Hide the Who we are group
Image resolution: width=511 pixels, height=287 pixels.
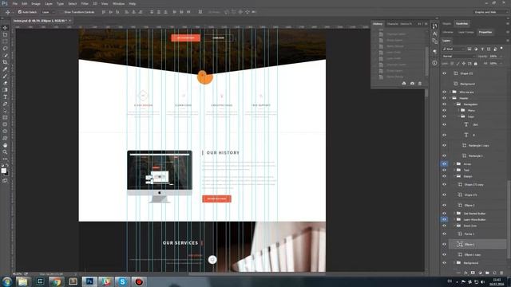click(444, 92)
